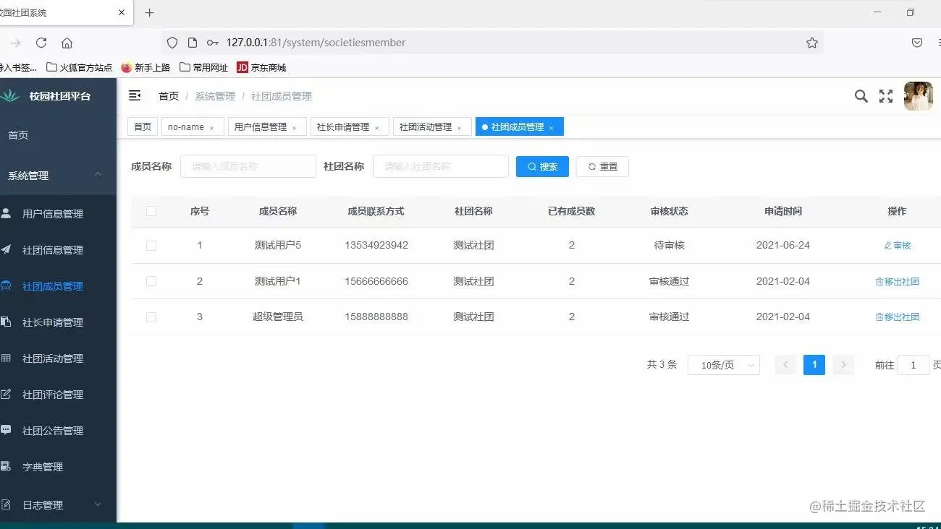Open a new browser tab with plus icon
Image resolution: width=941 pixels, height=529 pixels.
pos(150,12)
